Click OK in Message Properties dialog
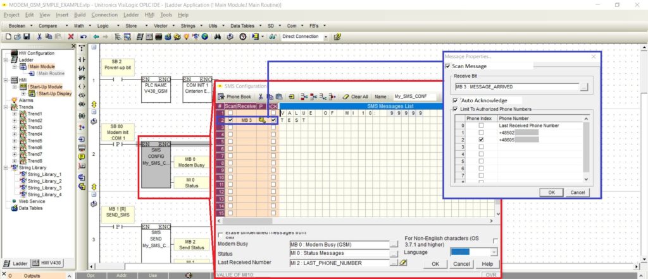The width and height of the screenshot is (648, 279). pos(551,193)
